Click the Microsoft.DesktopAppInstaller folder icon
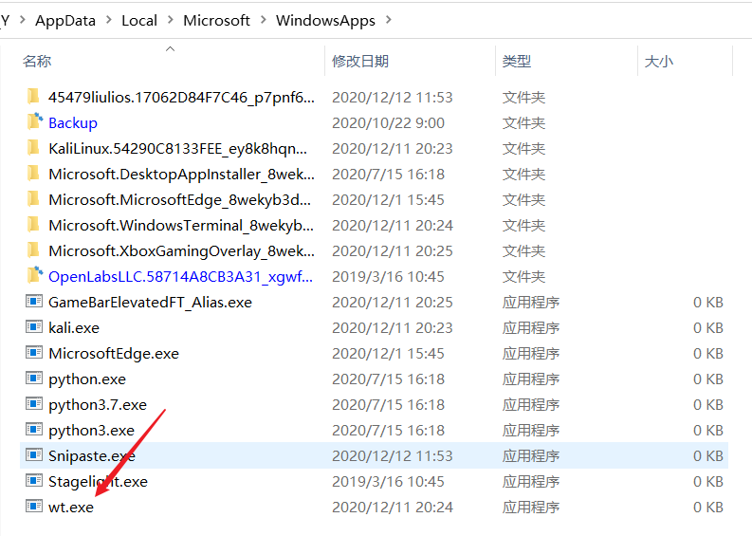Screen dimensions: 752x536 coord(33,174)
